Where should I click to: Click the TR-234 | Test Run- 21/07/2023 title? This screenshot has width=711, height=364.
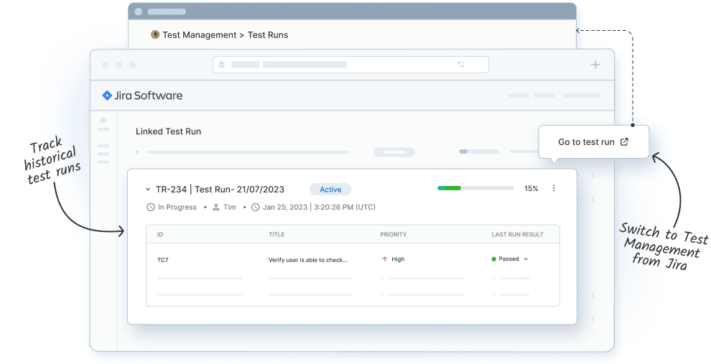(x=220, y=190)
